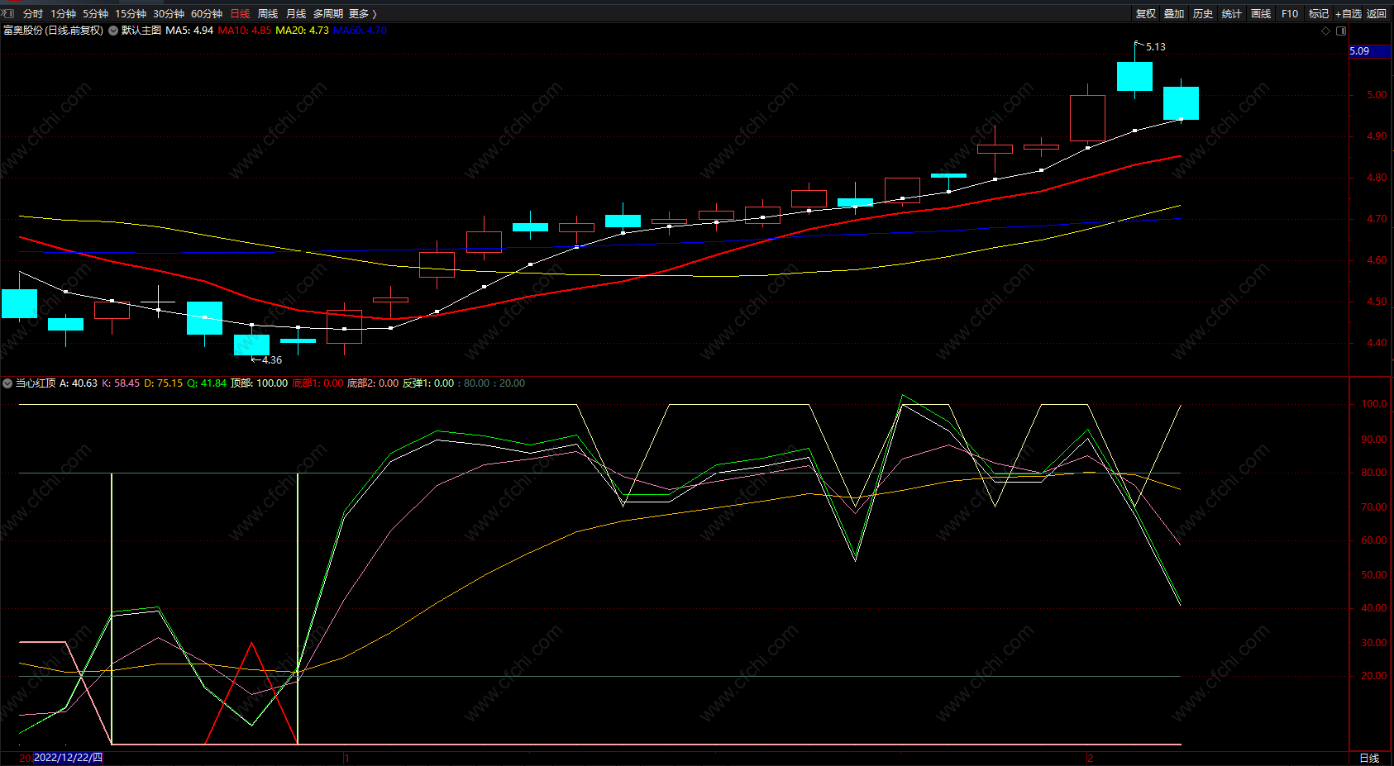
Task: Click the MA10: 4.85 indicator label
Action: click(244, 31)
